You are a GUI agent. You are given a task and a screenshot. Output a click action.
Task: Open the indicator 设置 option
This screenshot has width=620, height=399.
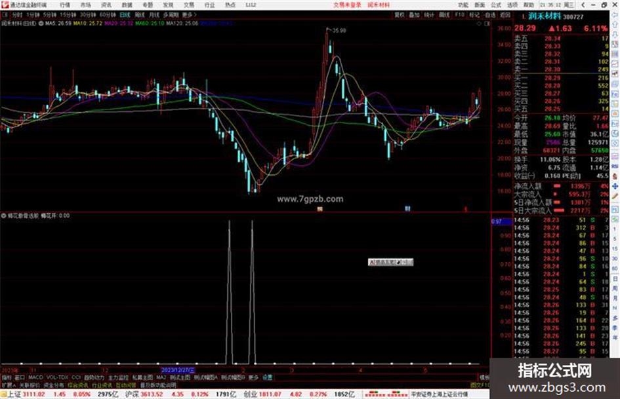(267, 377)
